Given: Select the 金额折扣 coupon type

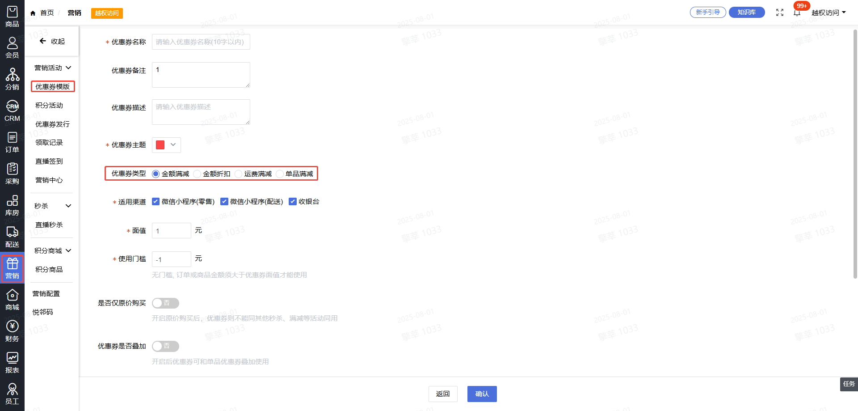Looking at the screenshot, I should (x=198, y=174).
